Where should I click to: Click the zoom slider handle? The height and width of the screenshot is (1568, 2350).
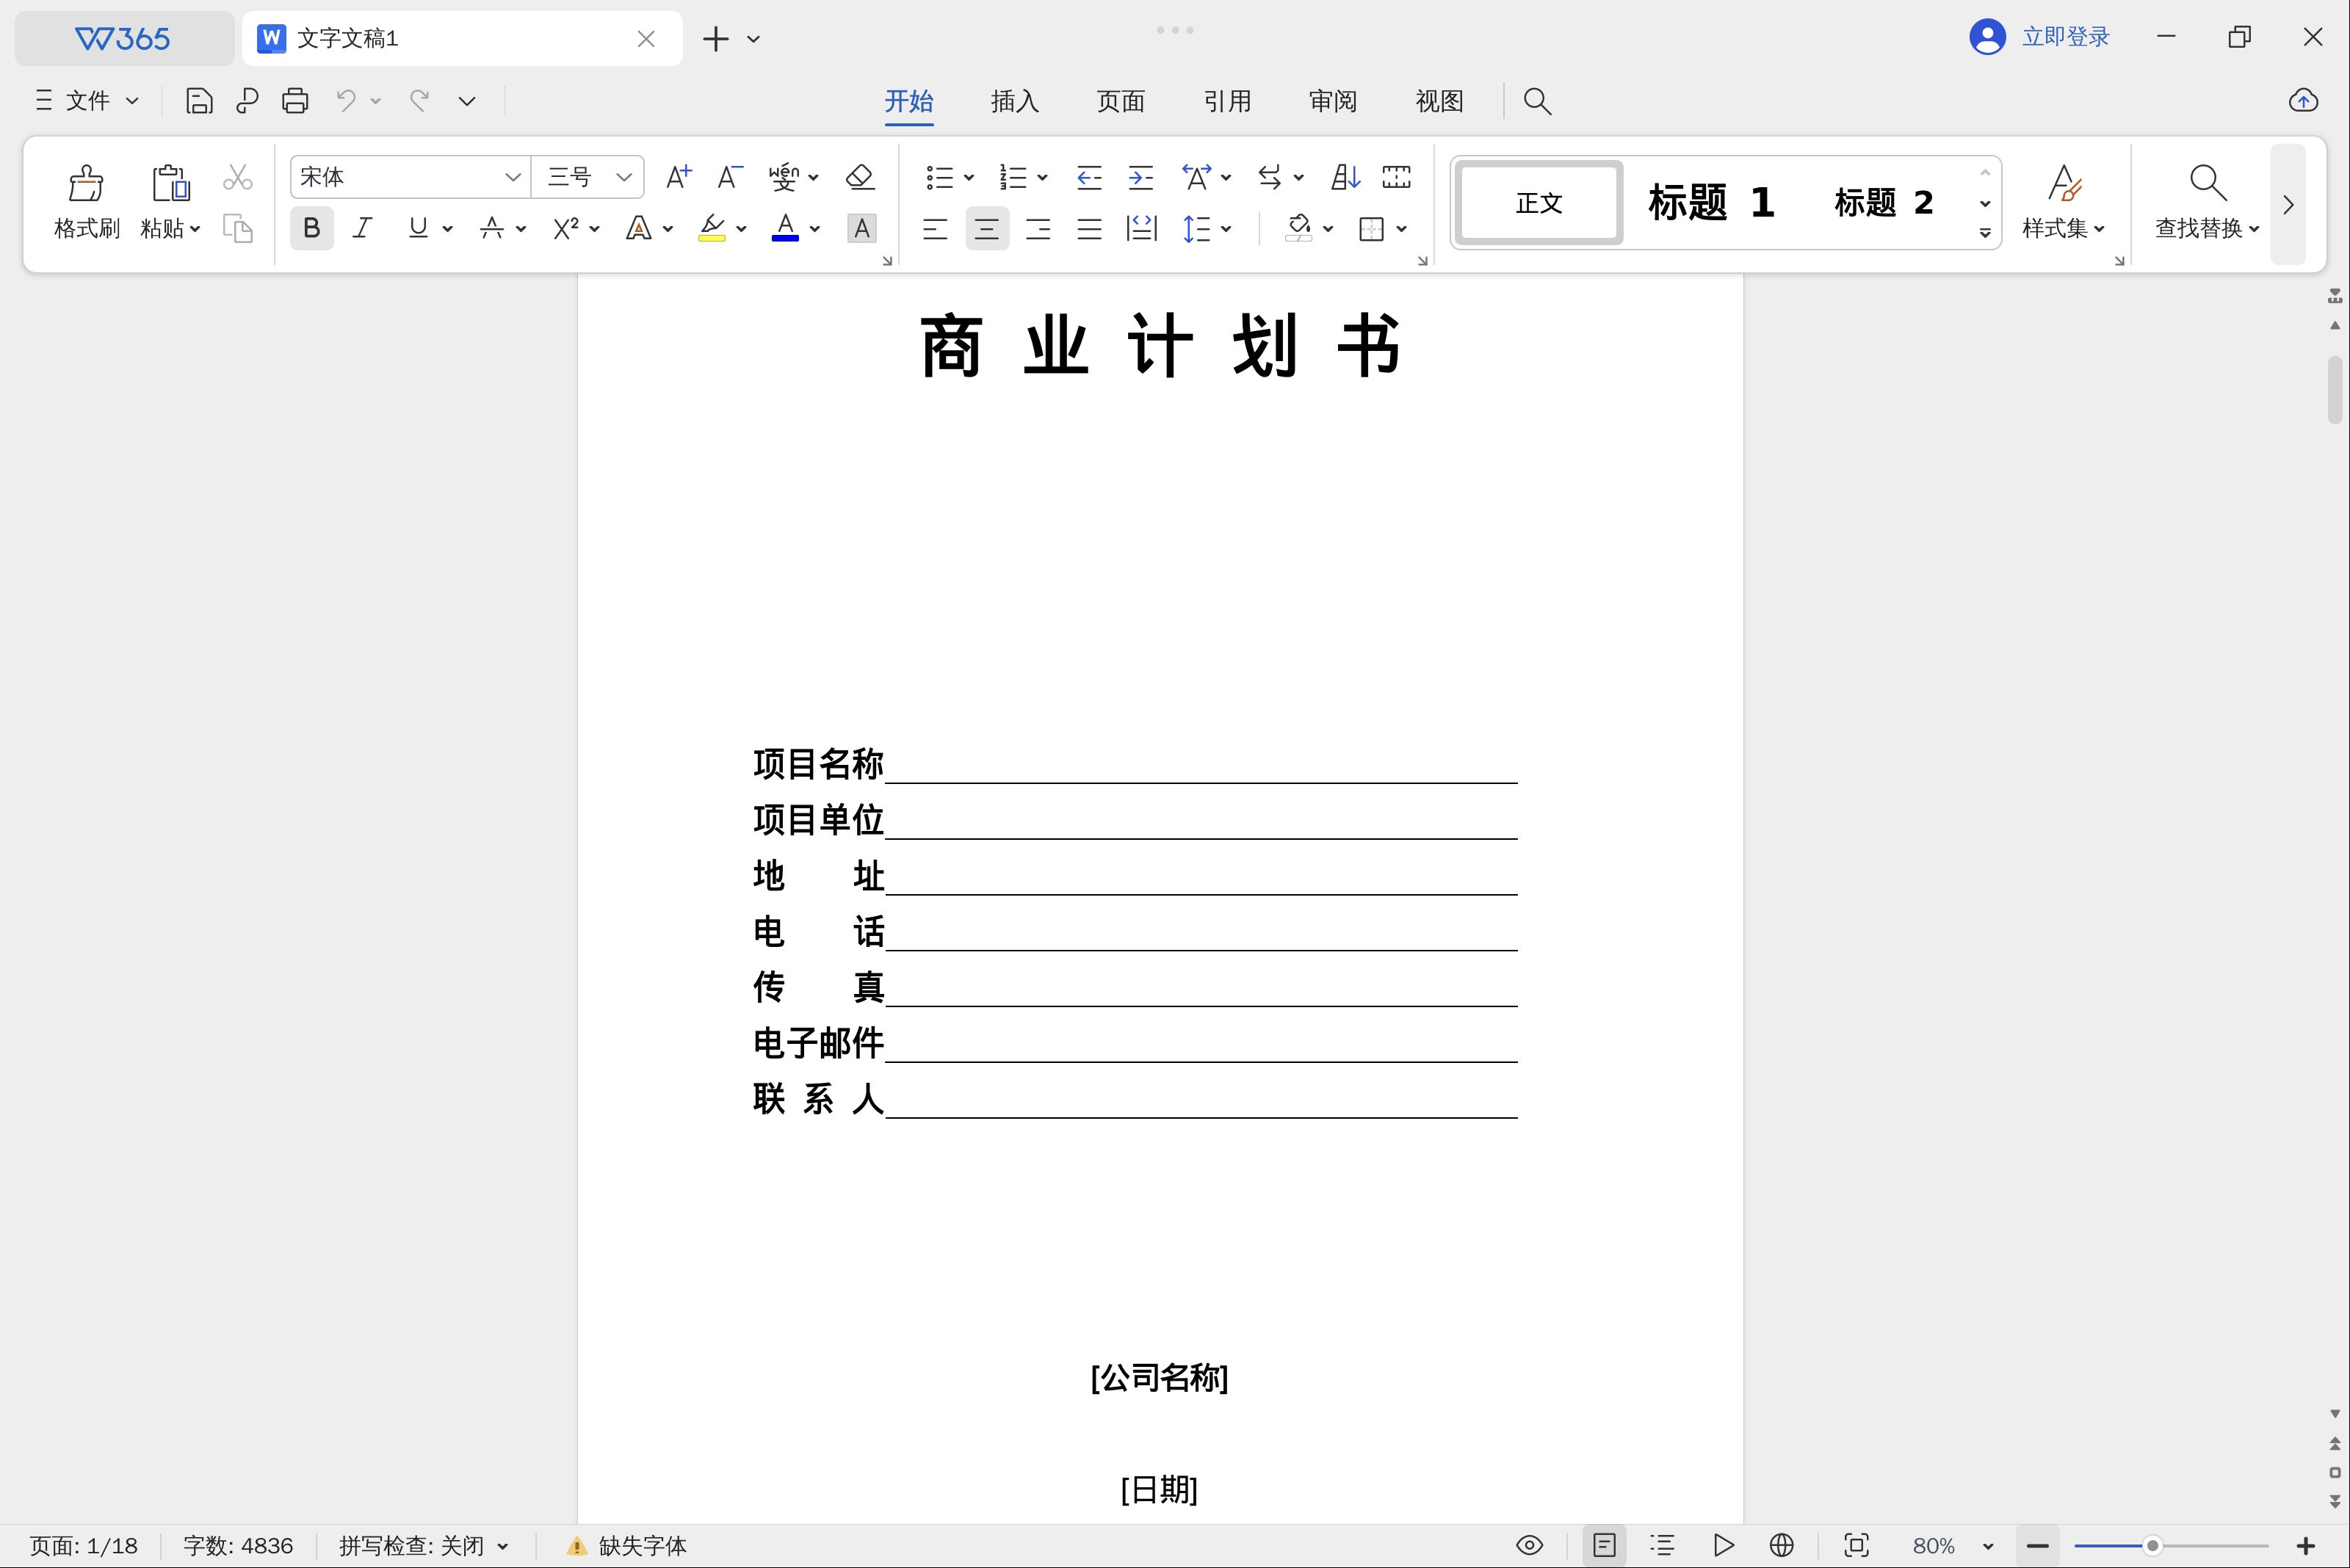tap(2152, 1546)
